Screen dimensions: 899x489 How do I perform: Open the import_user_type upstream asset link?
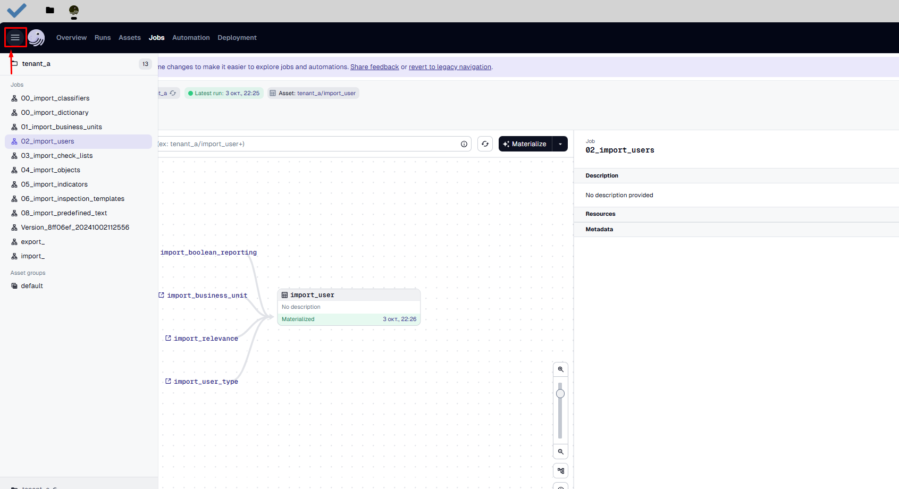(205, 382)
